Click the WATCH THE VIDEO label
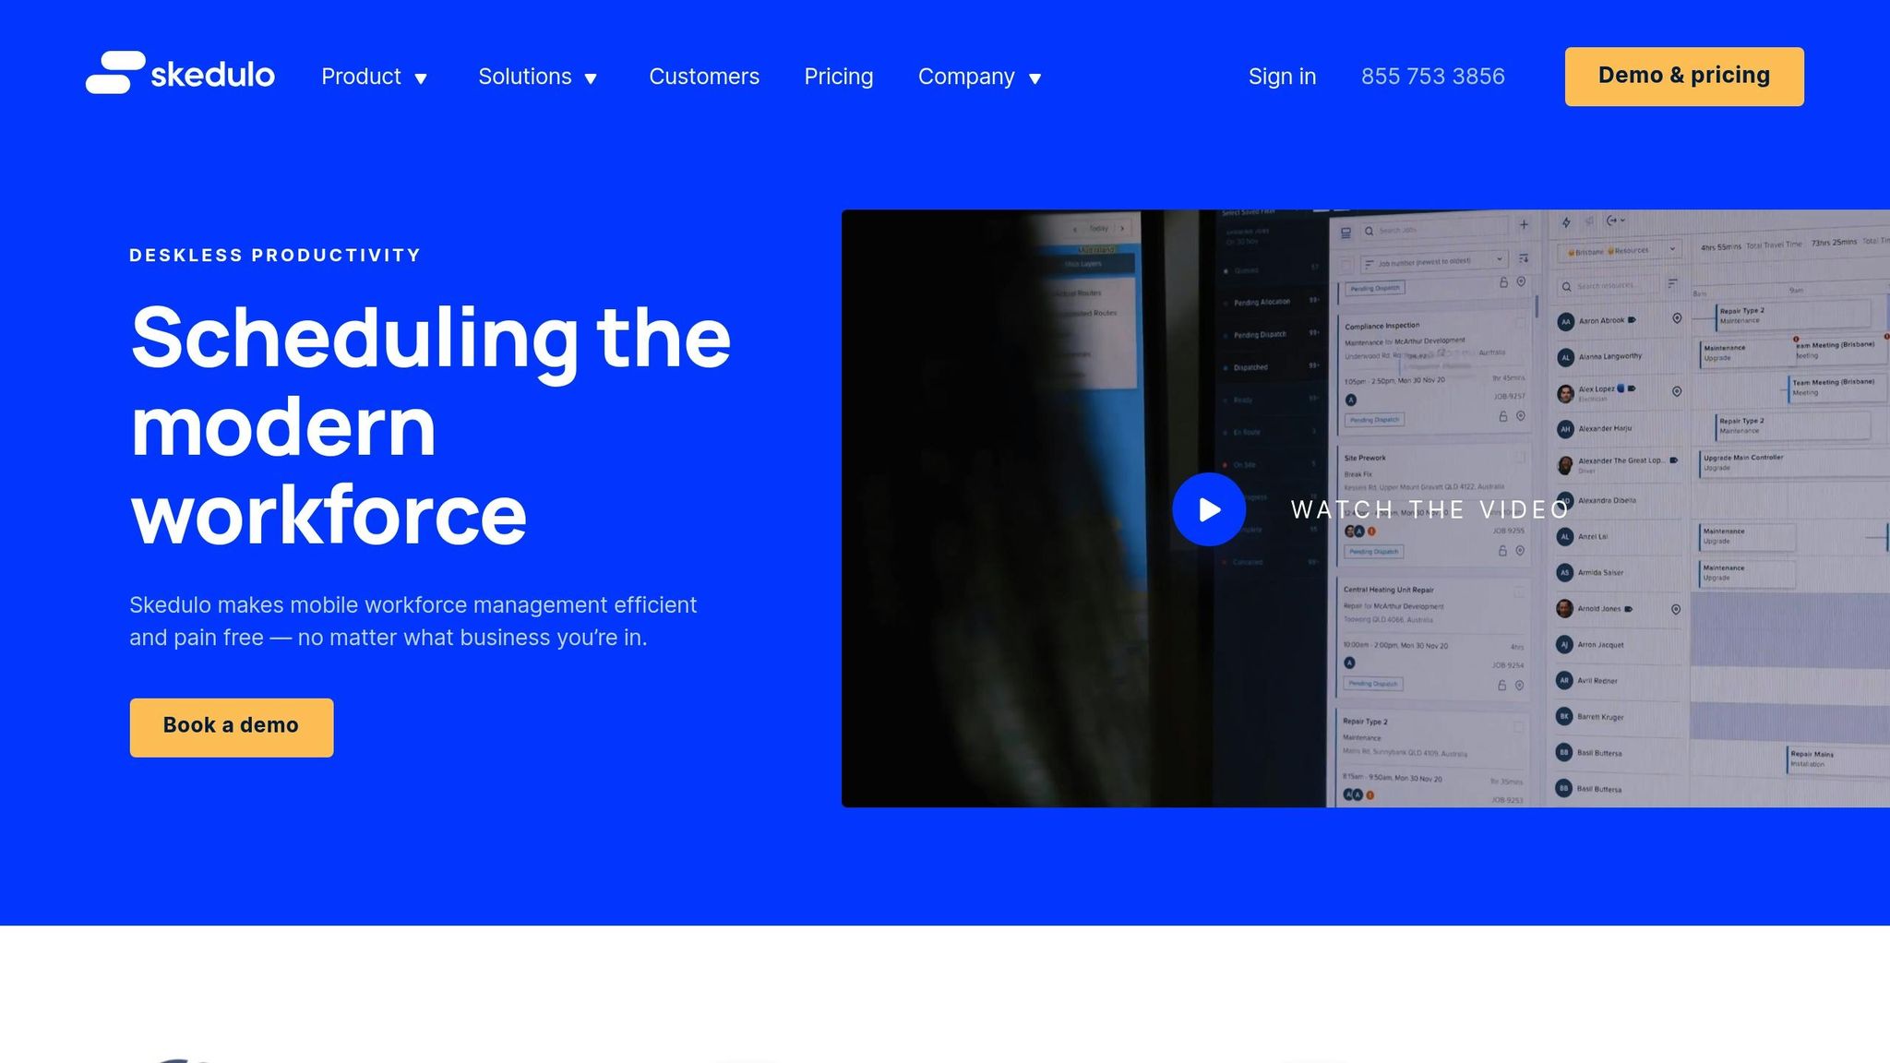 pyautogui.click(x=1430, y=509)
